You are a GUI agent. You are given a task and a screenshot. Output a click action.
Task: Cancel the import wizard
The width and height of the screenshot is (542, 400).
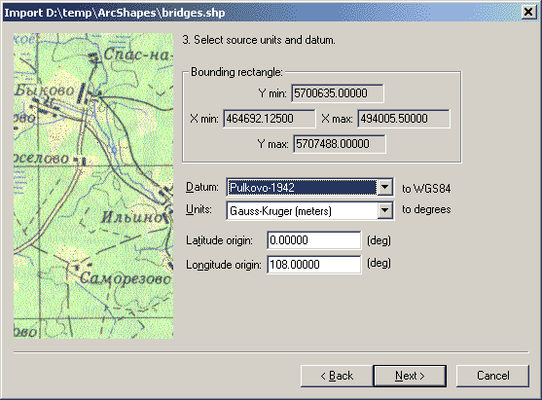click(492, 376)
